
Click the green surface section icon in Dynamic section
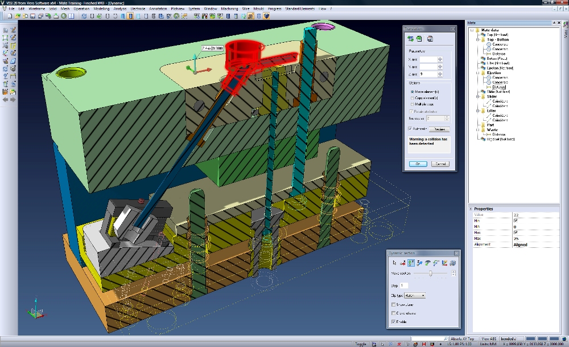[428, 263]
